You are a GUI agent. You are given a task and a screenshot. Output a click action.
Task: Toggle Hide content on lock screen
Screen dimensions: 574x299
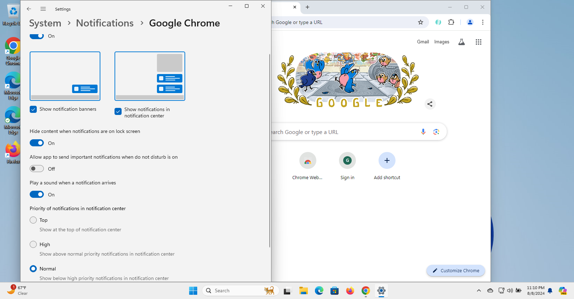tap(37, 143)
